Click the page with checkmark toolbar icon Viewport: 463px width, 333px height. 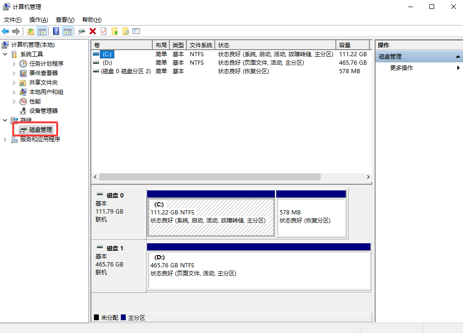[104, 31]
